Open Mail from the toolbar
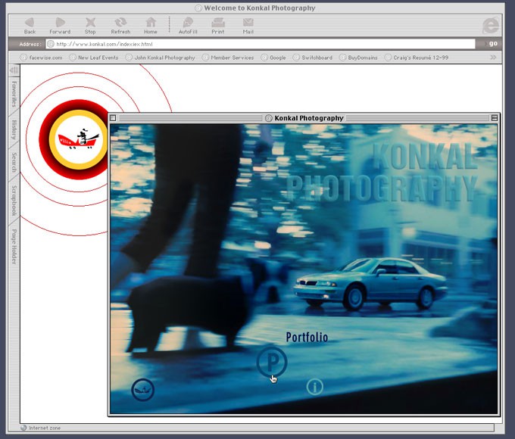This screenshot has height=439, width=515. (248, 24)
